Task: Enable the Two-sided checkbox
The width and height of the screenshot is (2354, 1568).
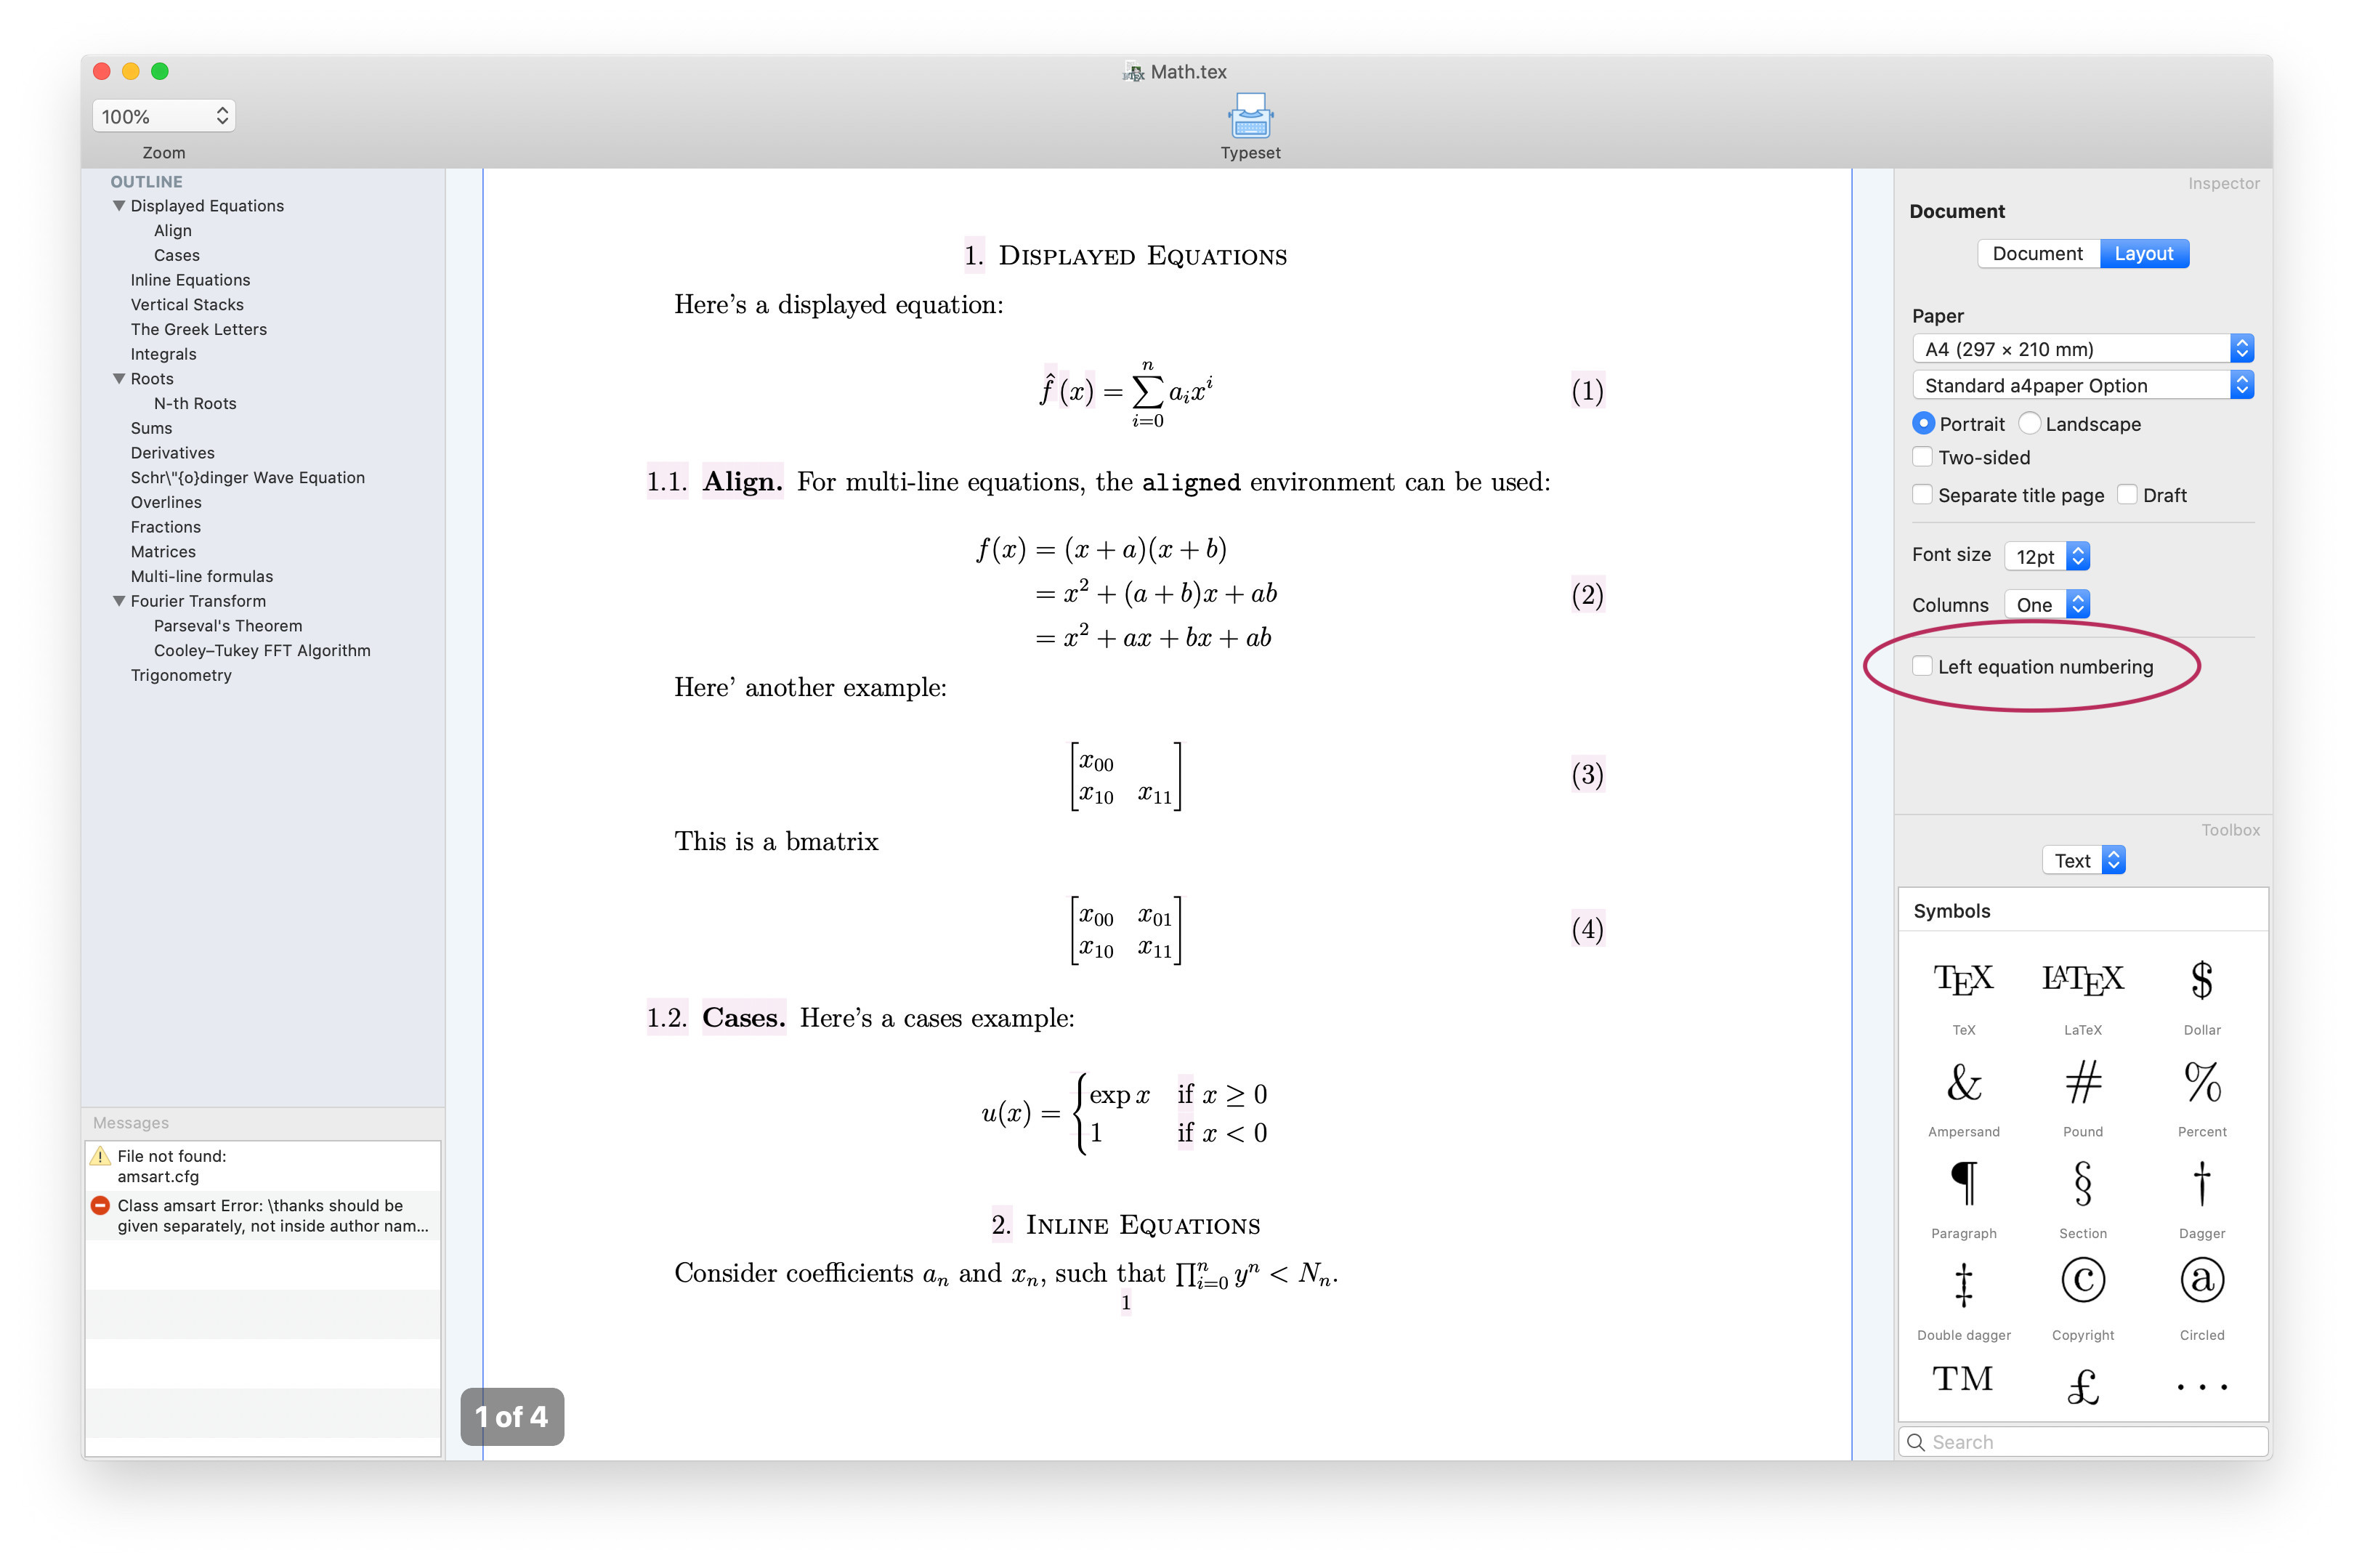Action: [x=1921, y=457]
